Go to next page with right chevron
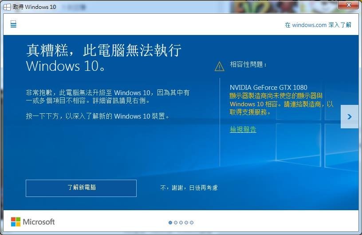 click(x=350, y=117)
